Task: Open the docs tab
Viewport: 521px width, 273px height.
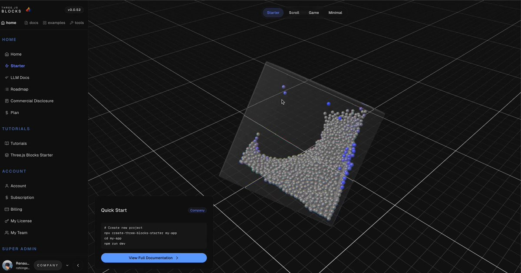Action: point(31,22)
